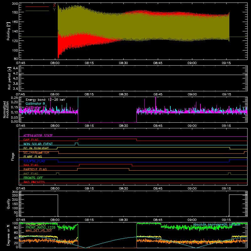Viewport: 251px width, 251px height.
Task: Click the GAP_FLAG flag label
Action: point(31,140)
